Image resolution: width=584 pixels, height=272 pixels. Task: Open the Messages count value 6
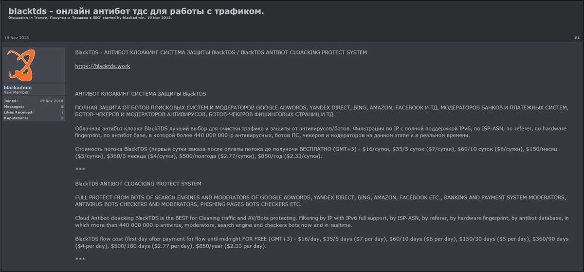[x=62, y=106]
